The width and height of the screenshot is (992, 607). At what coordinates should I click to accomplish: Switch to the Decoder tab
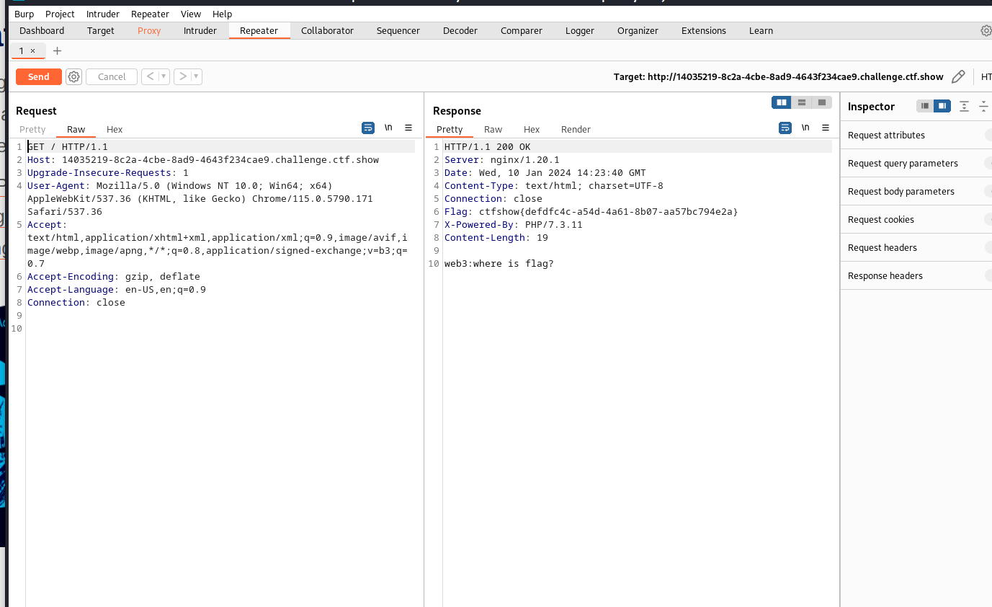coord(460,30)
